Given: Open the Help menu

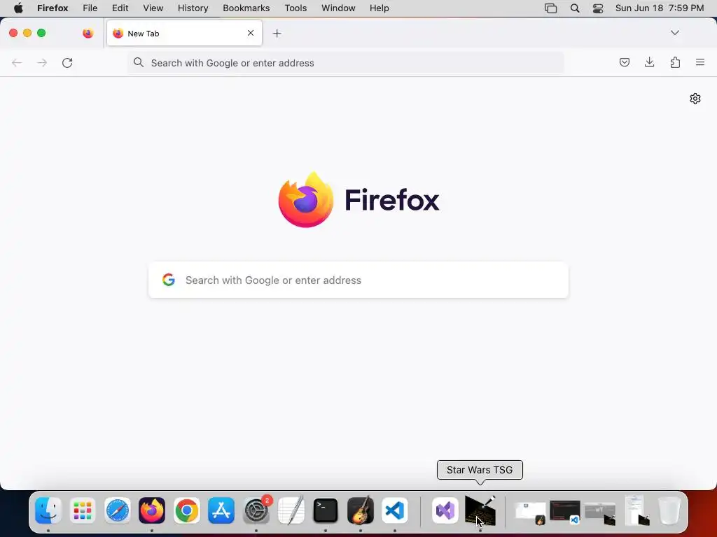Looking at the screenshot, I should pos(379,8).
